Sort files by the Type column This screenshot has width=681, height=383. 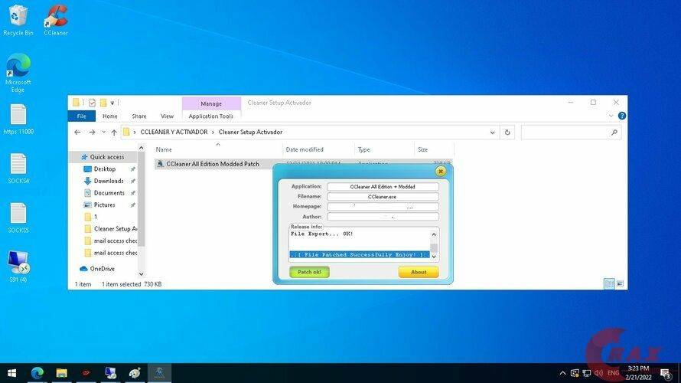click(385, 149)
